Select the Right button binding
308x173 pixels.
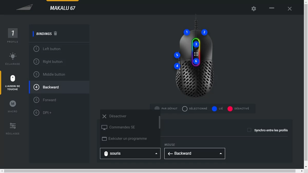point(59,62)
